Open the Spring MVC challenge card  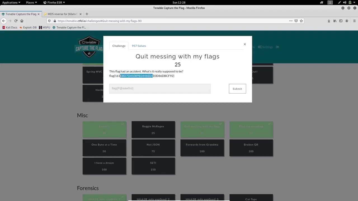tap(93, 75)
